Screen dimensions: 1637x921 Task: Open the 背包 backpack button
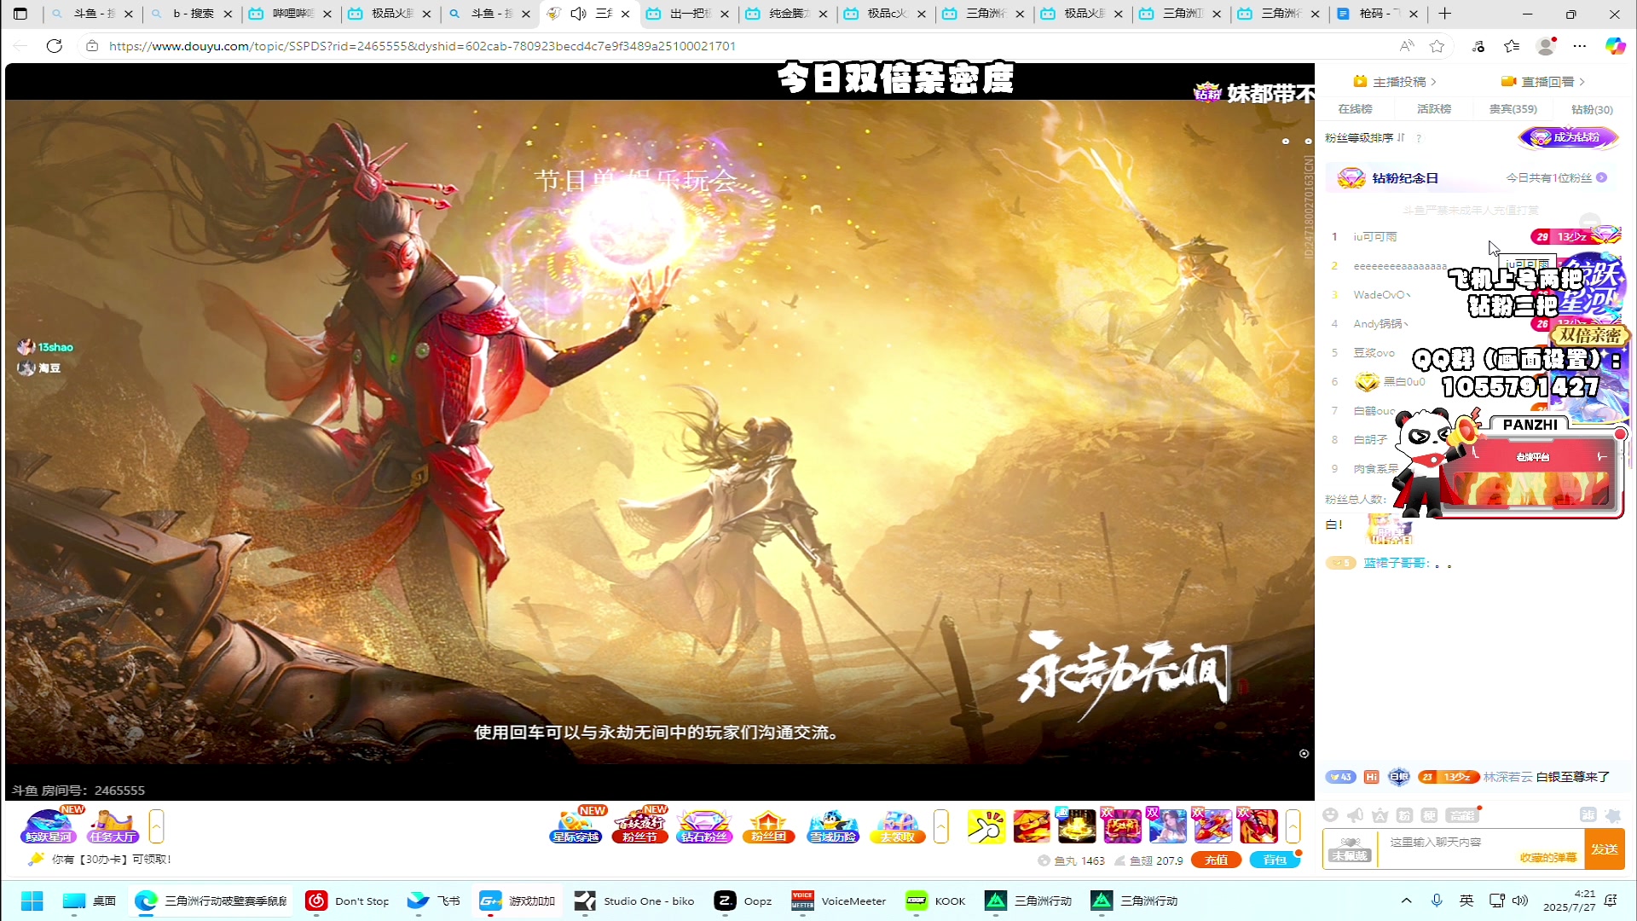[1274, 860]
